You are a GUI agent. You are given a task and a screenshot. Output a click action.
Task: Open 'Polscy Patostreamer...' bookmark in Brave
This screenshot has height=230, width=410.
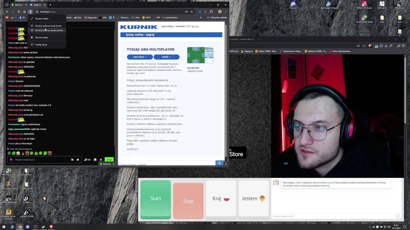coord(340,51)
